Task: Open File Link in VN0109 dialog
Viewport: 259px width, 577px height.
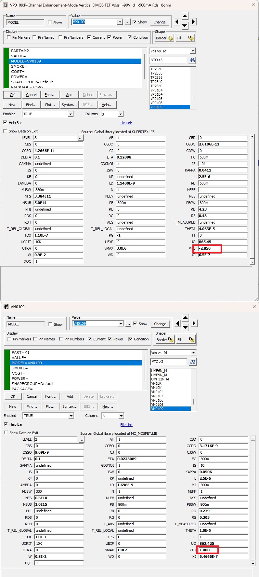Action: coord(126,425)
